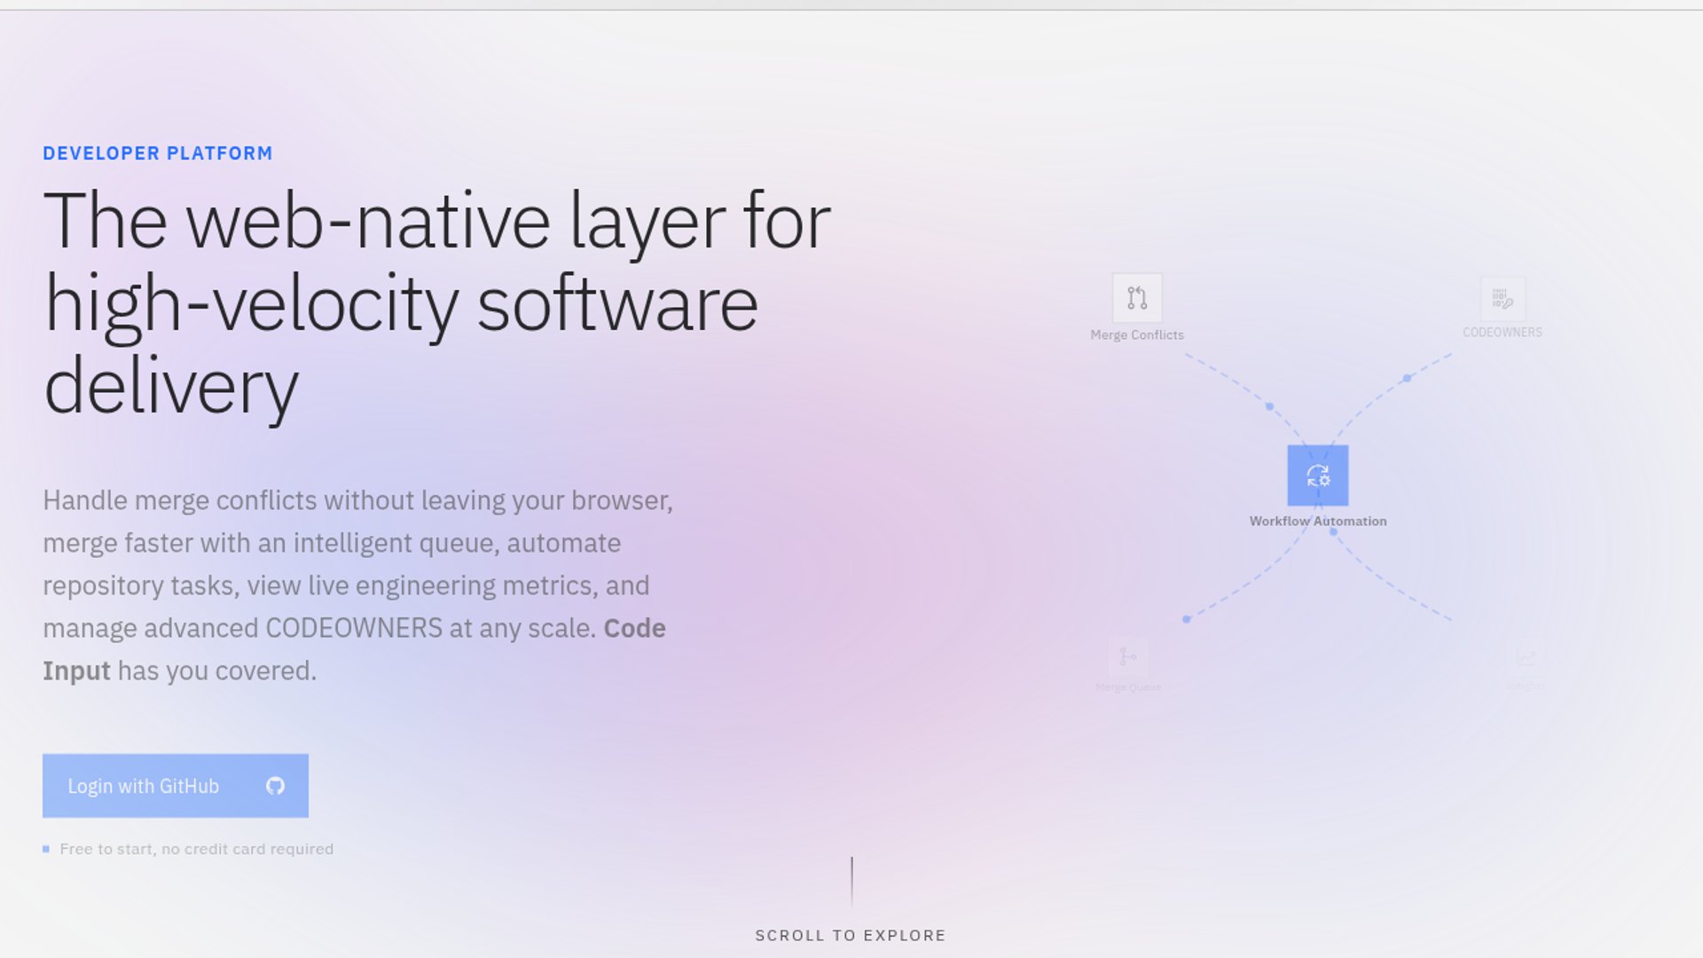Click Free to start, no credit card text
Screen dimensions: 1703x958
pos(196,850)
